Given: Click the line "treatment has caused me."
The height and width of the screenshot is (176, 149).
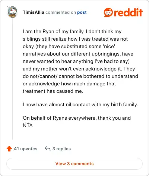Looking at the screenshot, I should coord(53,91).
